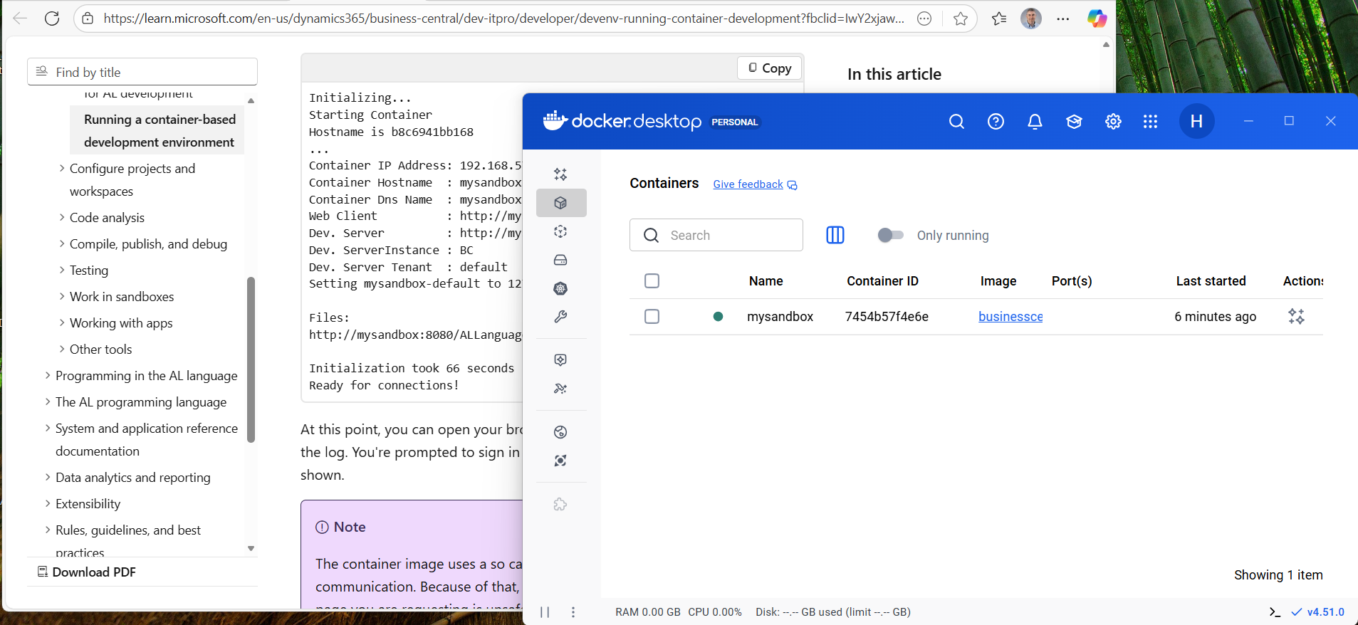
Task: Open Ask Gordon sparkles icon in Docker sidebar
Action: (x=560, y=174)
